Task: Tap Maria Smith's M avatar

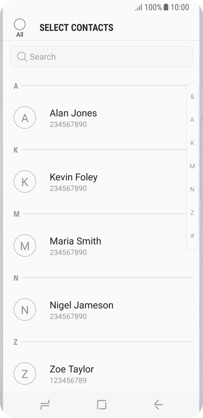Action: [x=25, y=246]
